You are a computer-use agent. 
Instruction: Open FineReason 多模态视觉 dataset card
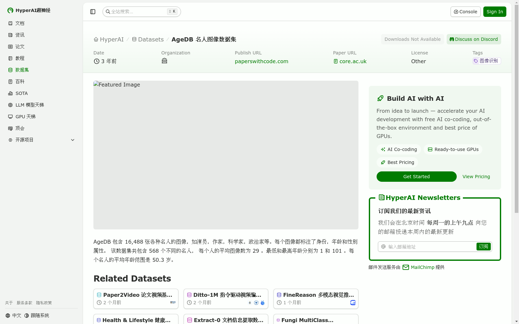pos(316,299)
